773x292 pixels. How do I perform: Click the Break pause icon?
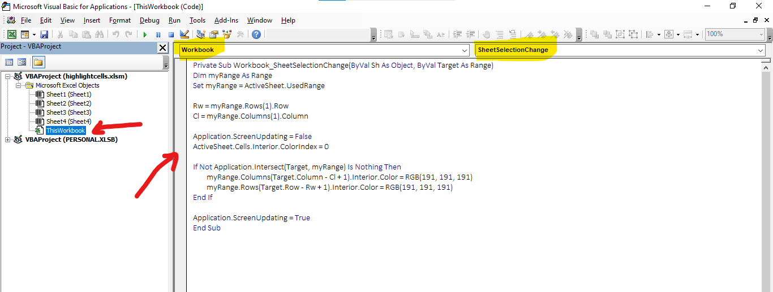158,34
